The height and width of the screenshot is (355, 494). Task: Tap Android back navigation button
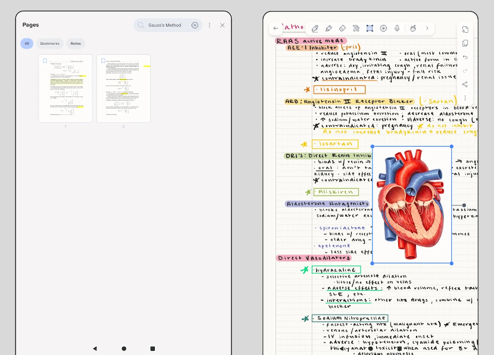pyautogui.click(x=95, y=348)
